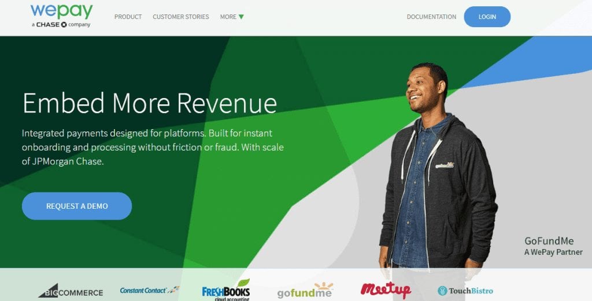Viewport: 592px width, 301px height.
Task: Click the Constant Contact logo
Action: pos(150,290)
